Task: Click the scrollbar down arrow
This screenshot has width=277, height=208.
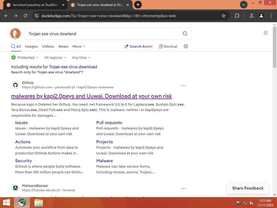Action: coord(275,195)
